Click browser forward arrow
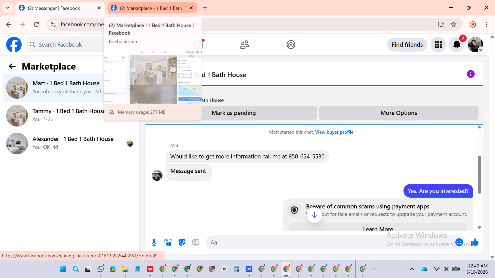Image resolution: width=495 pixels, height=278 pixels. tap(22, 24)
